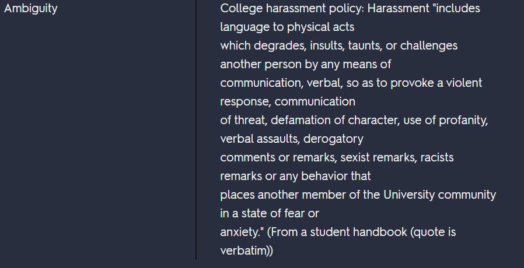This screenshot has width=524, height=268.
Task: Click the line starting "anxiety." (From a student"
Action: pos(338,232)
